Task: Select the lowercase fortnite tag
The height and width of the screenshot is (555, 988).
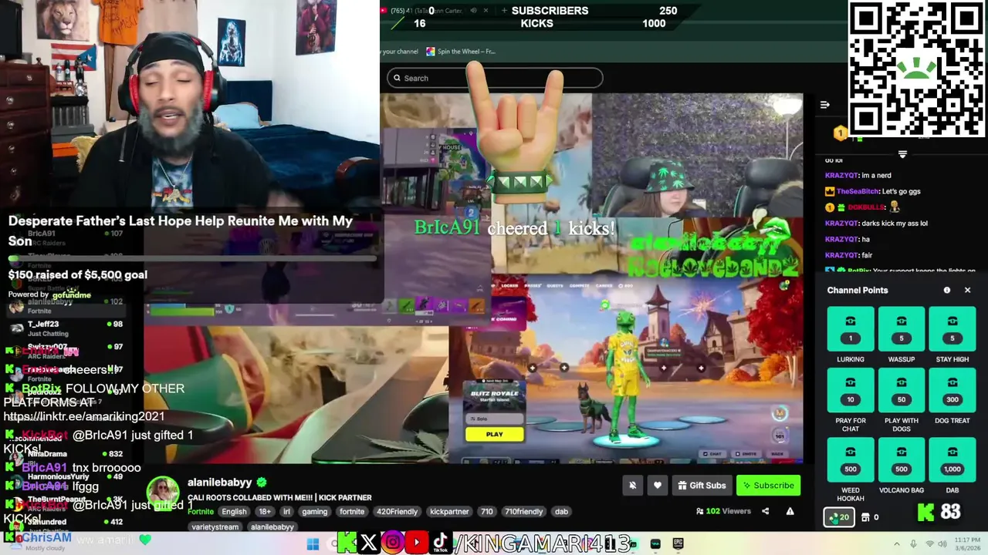Action: pos(352,511)
